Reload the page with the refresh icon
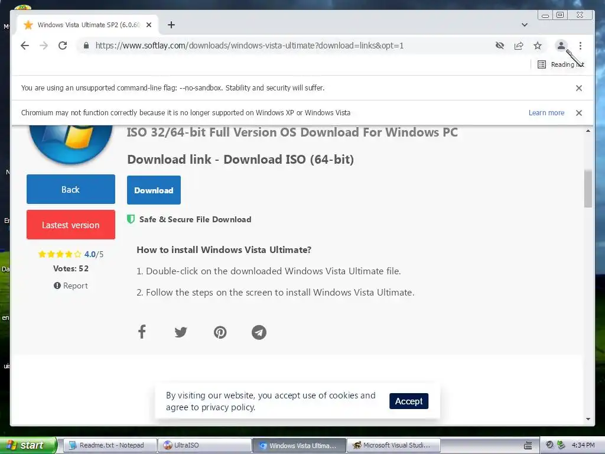 [63, 46]
